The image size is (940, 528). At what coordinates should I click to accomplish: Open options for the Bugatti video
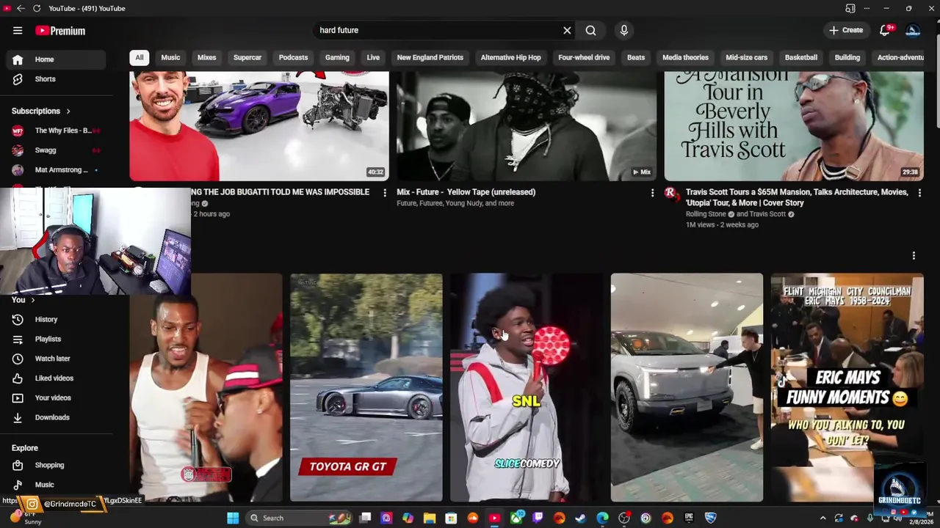click(x=384, y=192)
